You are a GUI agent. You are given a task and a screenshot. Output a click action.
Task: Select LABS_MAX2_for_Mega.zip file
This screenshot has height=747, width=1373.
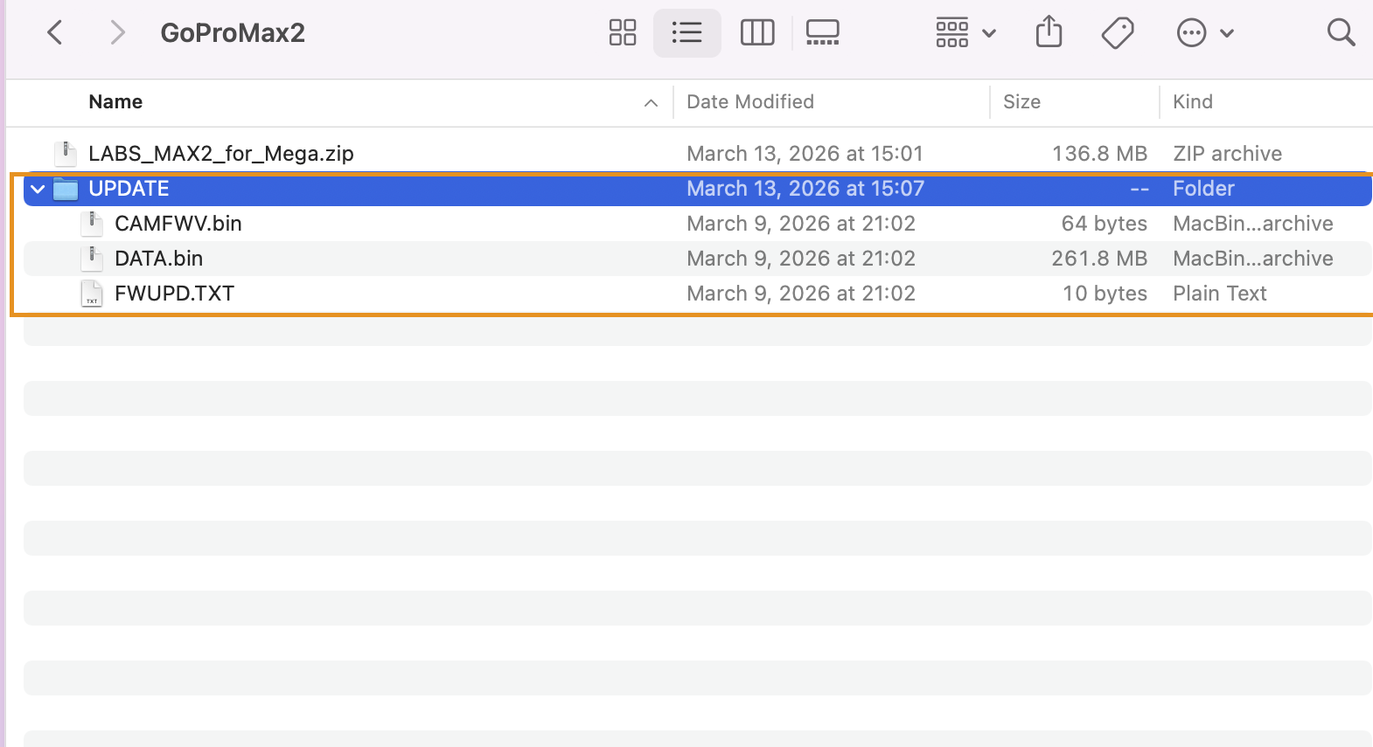coord(220,154)
